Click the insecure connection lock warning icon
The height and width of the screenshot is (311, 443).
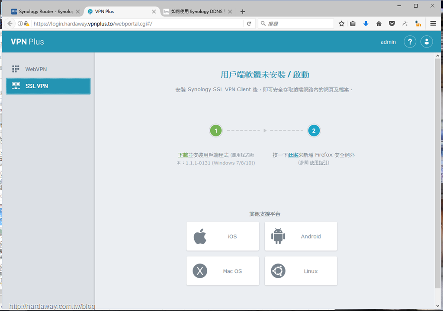point(26,24)
